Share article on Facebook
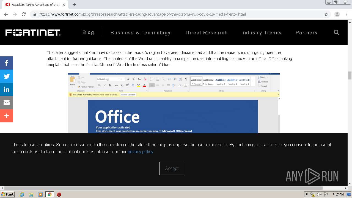352x198 pixels. pyautogui.click(x=7, y=63)
